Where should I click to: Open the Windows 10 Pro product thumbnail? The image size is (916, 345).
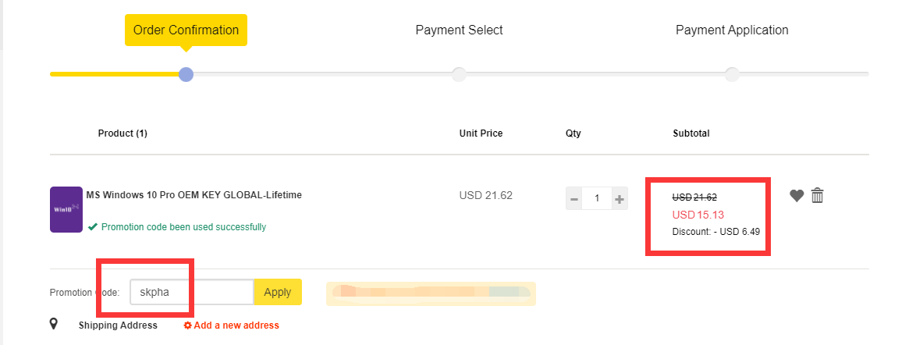point(66,209)
